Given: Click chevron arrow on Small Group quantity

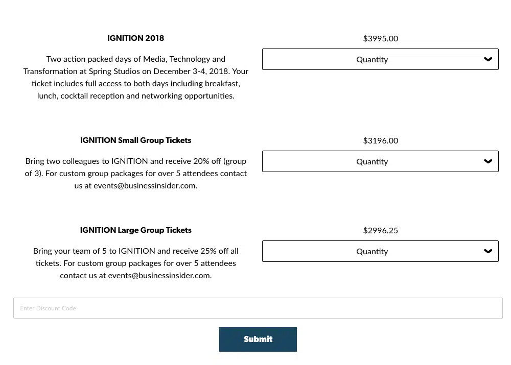Looking at the screenshot, I should click(488, 161).
